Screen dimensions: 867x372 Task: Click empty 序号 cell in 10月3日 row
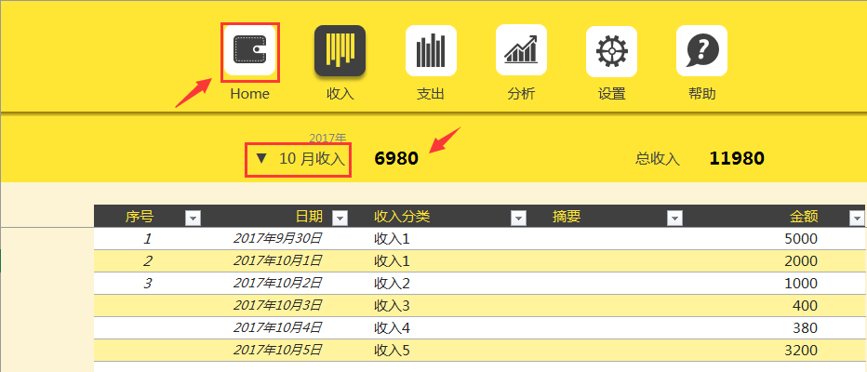(148, 306)
